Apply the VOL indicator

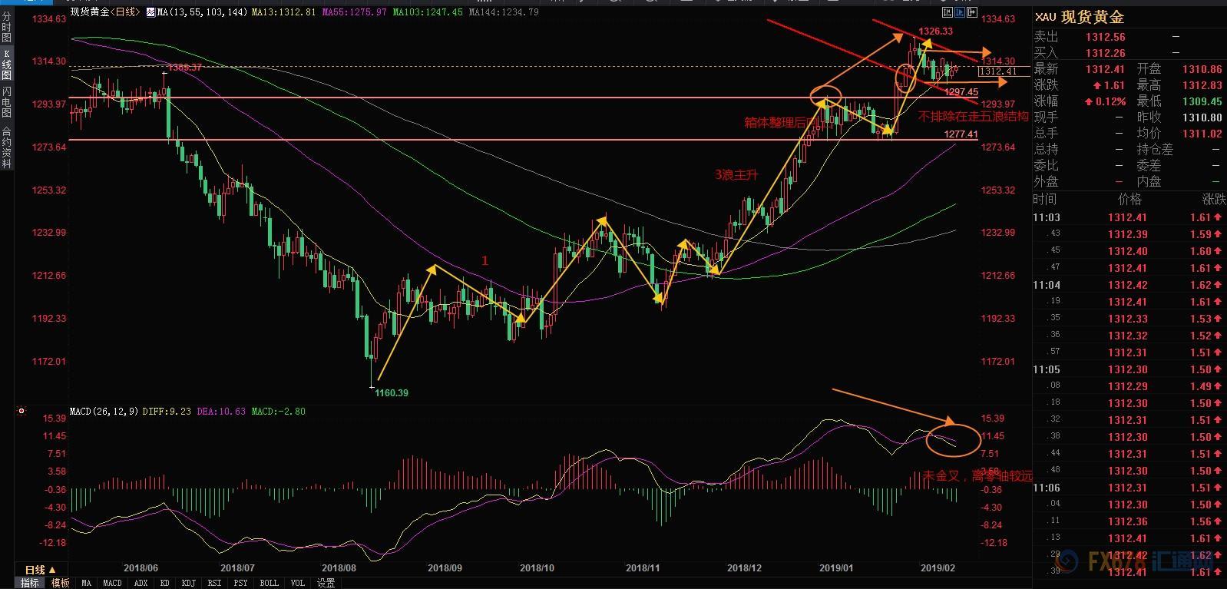[x=298, y=583]
